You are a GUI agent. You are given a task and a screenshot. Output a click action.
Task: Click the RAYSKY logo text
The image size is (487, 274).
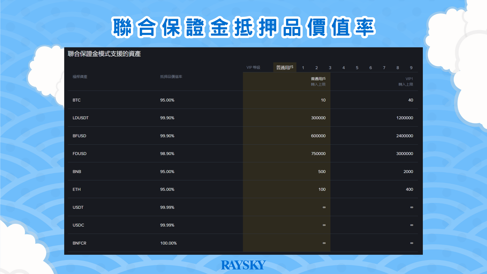(243, 265)
